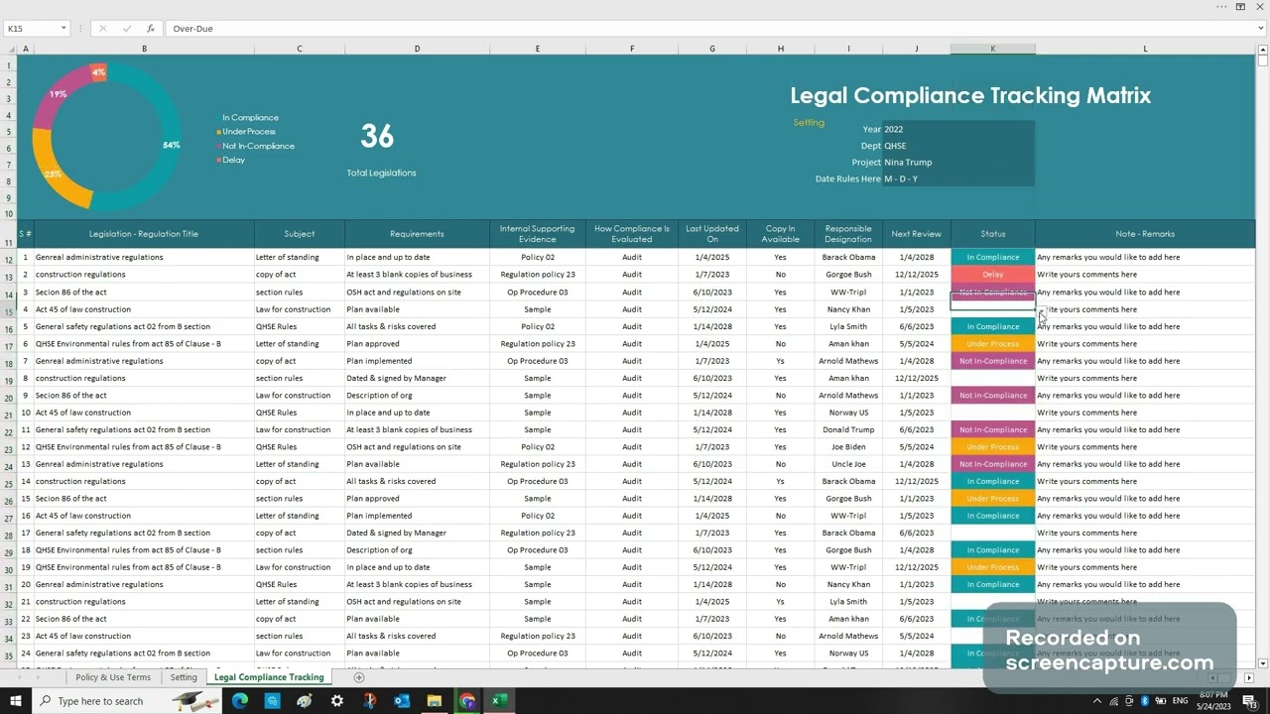The image size is (1270, 714).
Task: Select the Barack Obama cell in row 12
Action: 848,257
